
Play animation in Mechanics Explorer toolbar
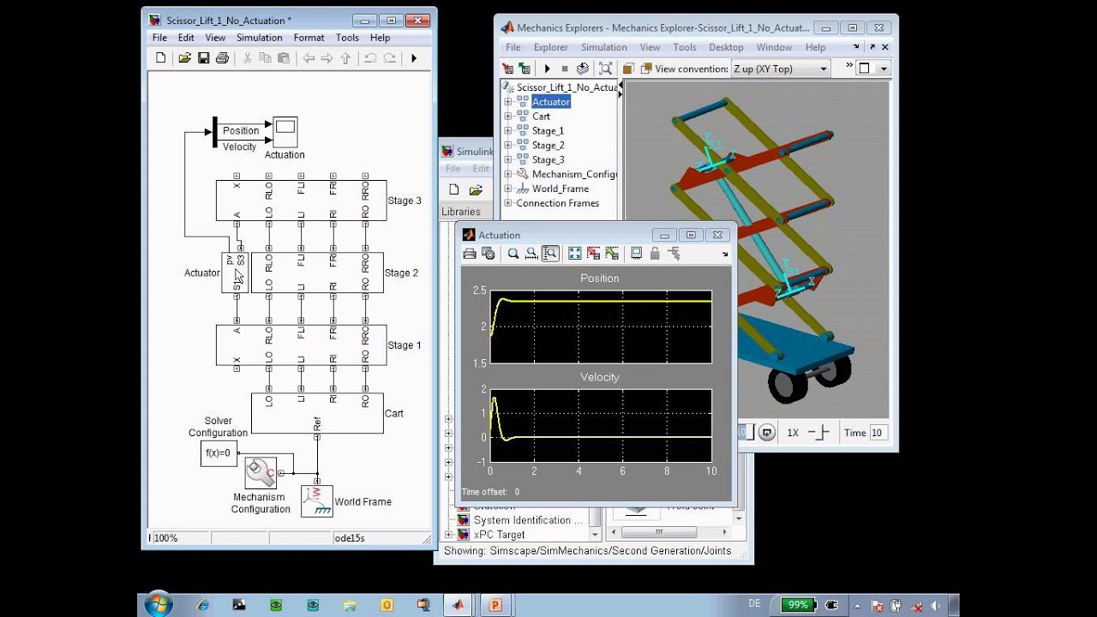click(547, 69)
